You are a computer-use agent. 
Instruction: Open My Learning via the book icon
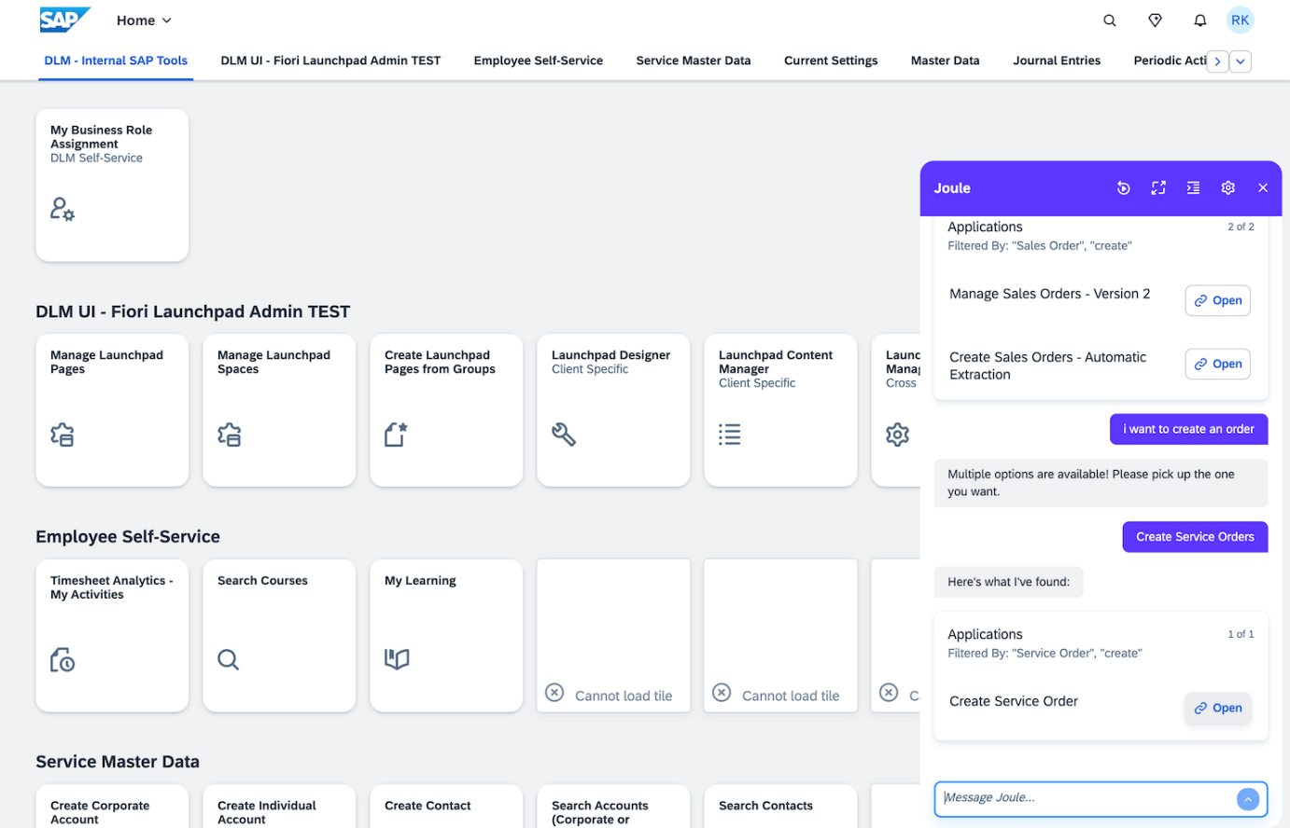tap(396, 659)
